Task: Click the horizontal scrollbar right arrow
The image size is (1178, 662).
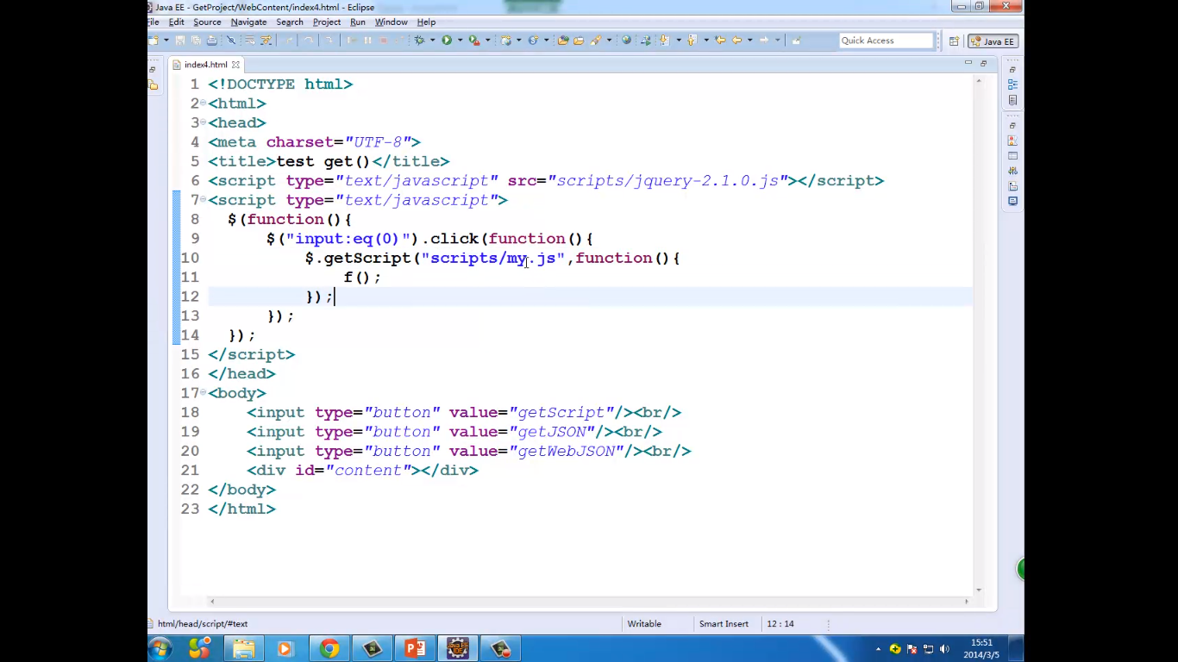Action: [966, 602]
